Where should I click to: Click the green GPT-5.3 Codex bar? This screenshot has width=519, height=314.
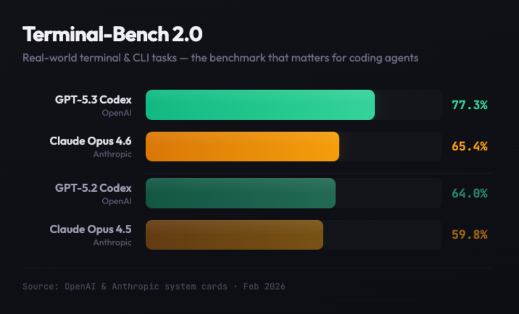(259, 105)
